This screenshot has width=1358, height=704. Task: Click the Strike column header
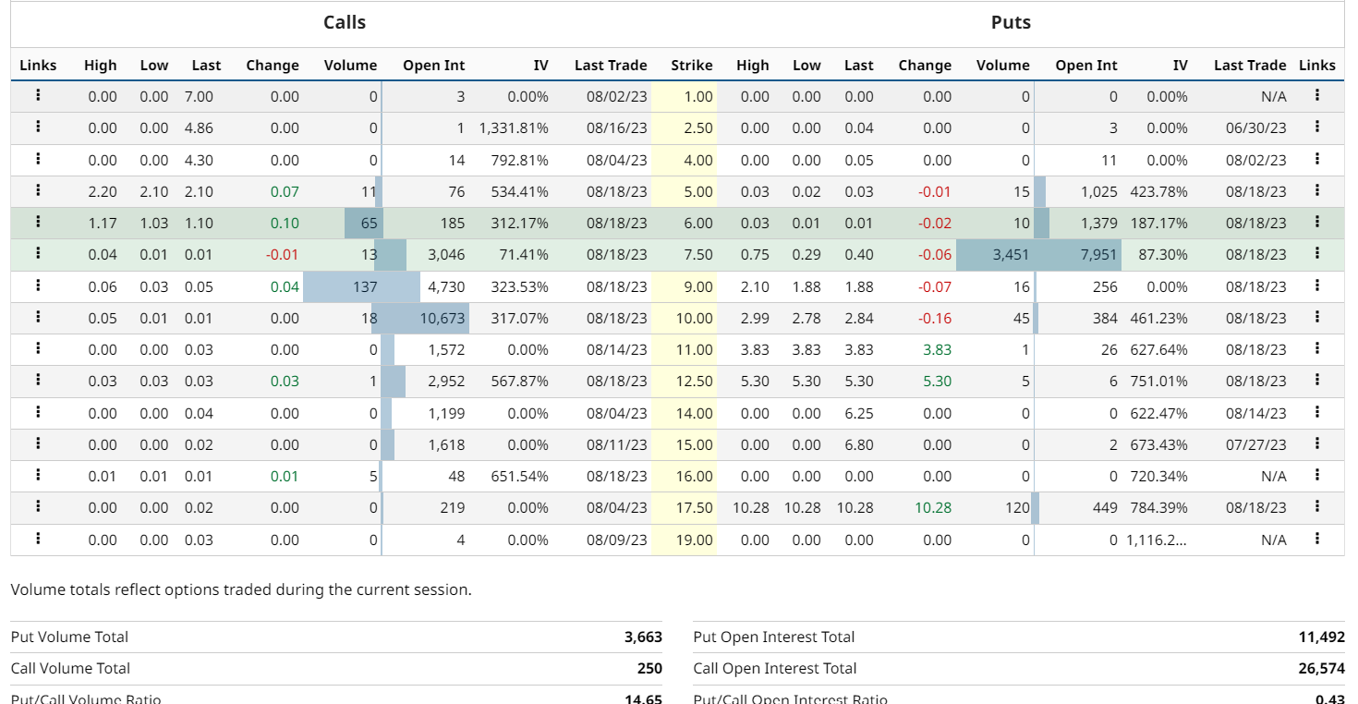pos(692,66)
